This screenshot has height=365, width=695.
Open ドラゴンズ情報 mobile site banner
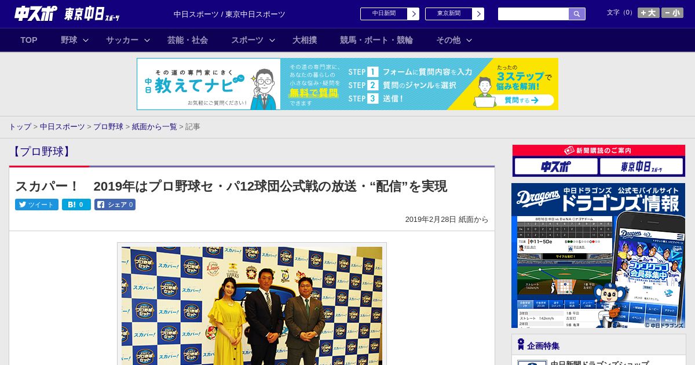click(x=598, y=256)
